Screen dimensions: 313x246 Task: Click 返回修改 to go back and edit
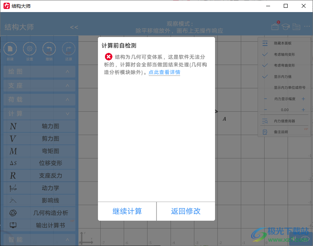186,211
